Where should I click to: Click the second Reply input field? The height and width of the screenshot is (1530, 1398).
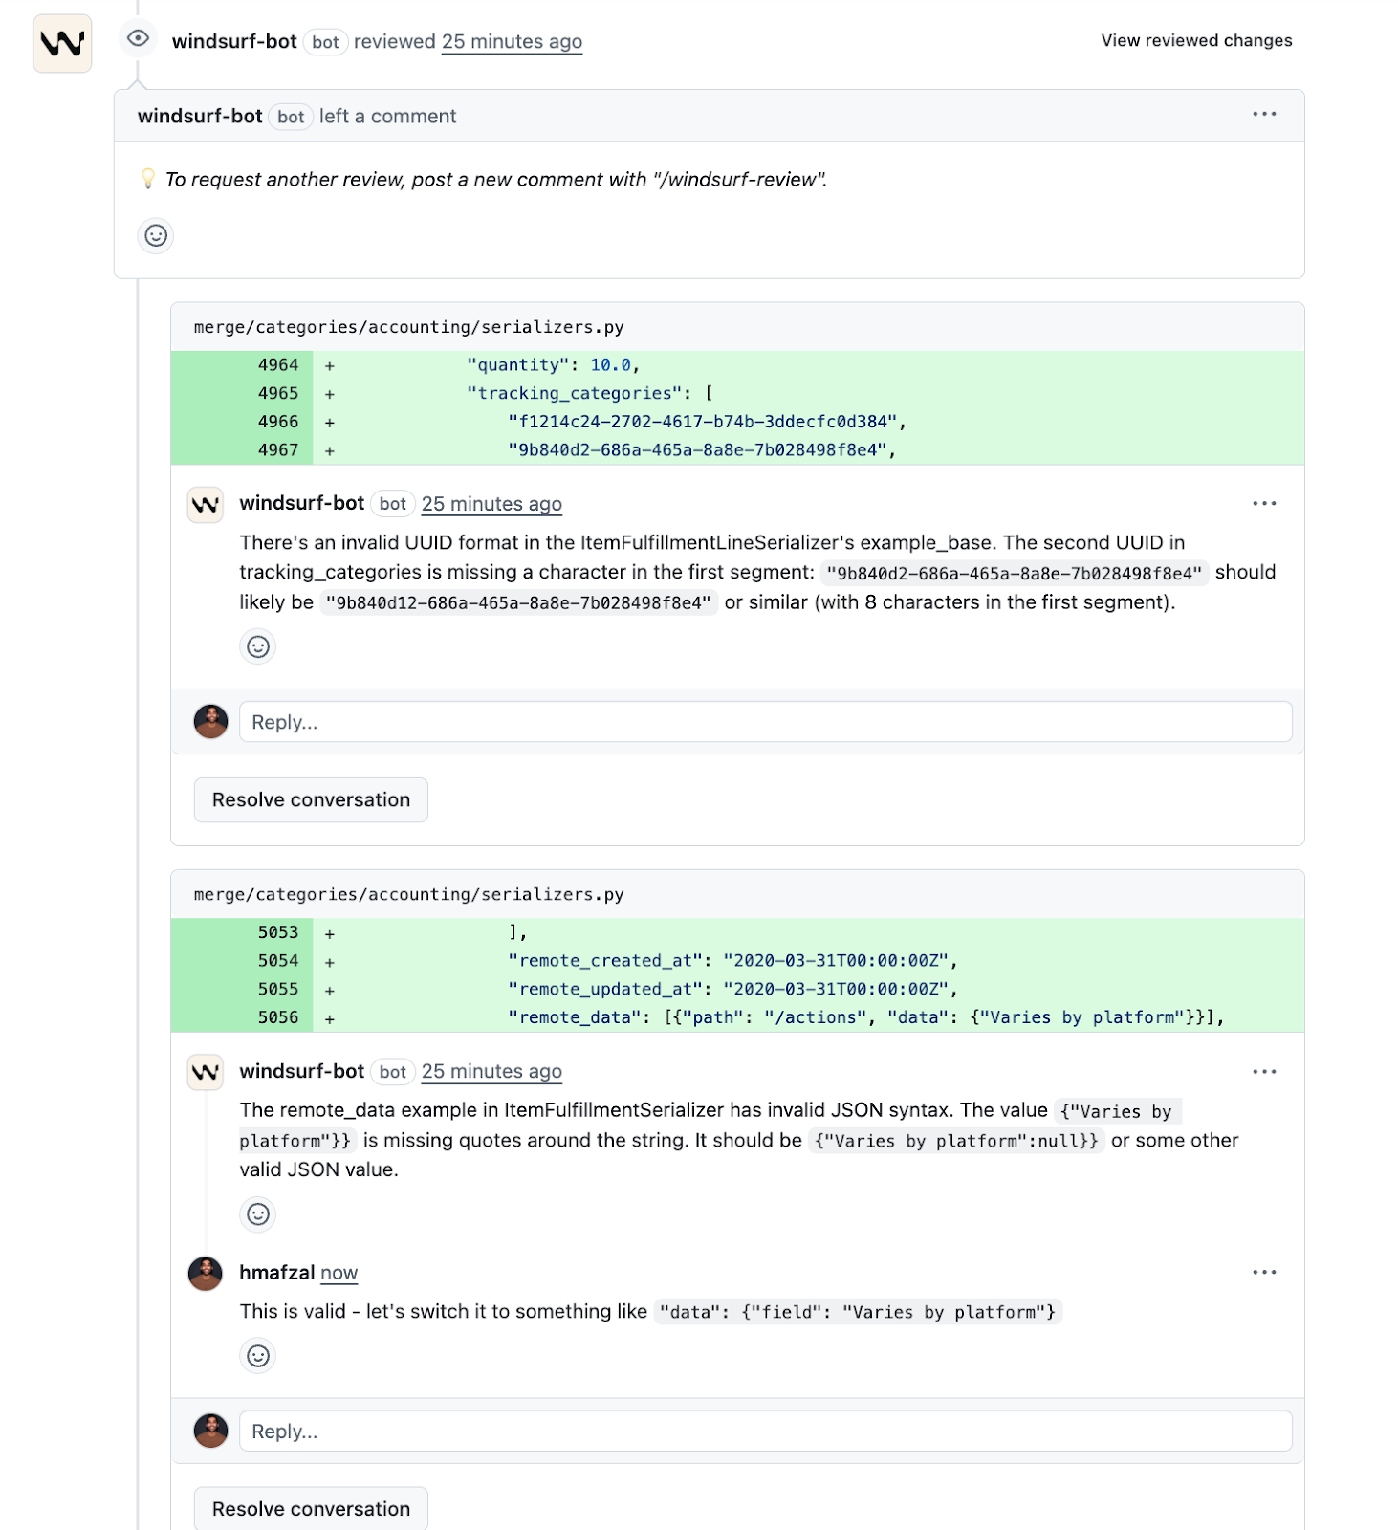coord(765,1432)
